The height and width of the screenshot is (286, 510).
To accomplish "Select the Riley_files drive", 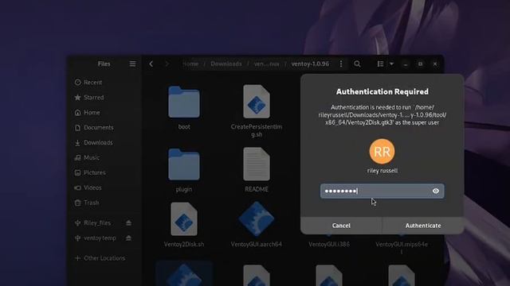I will [97, 222].
